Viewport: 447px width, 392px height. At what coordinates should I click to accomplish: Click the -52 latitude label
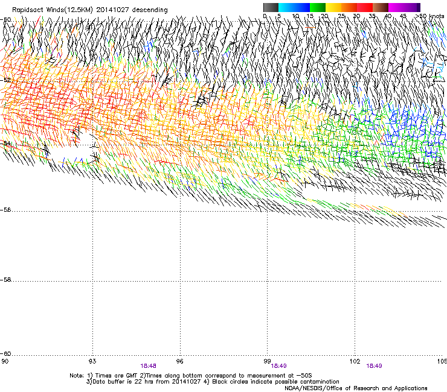pyautogui.click(x=5, y=80)
